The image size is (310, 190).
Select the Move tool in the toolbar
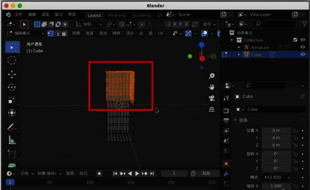[12, 74]
